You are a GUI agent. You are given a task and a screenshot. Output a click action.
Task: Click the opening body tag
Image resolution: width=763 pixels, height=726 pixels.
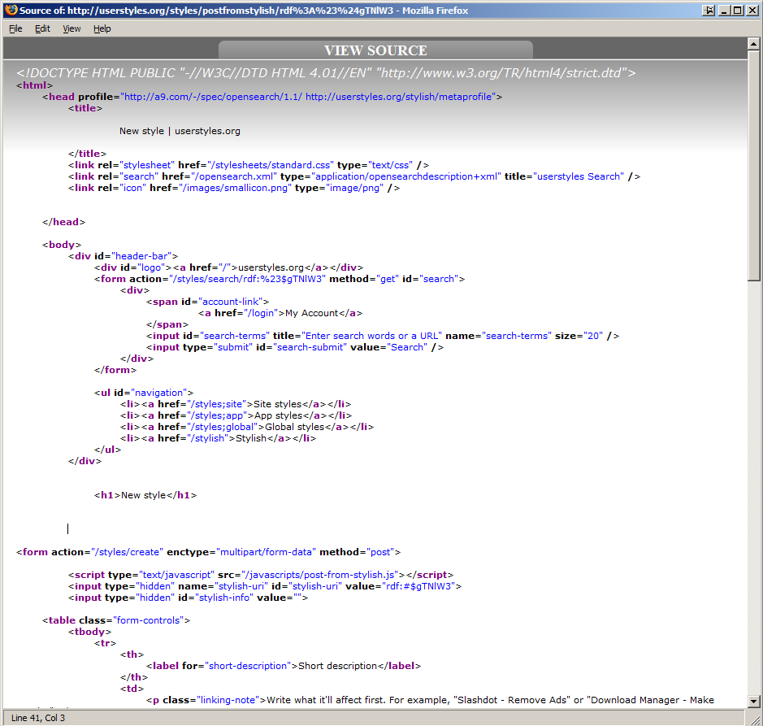click(62, 245)
